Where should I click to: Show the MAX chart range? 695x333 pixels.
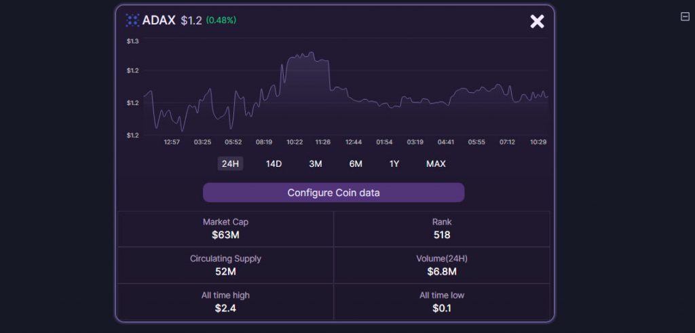[x=436, y=164]
